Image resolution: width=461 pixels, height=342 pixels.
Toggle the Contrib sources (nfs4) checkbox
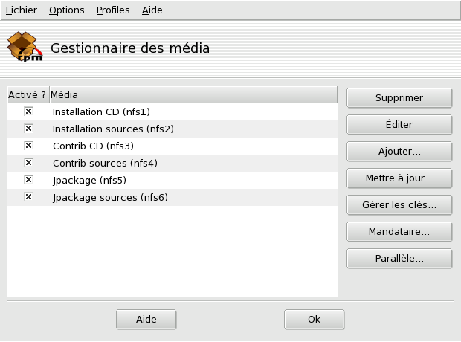(28, 163)
